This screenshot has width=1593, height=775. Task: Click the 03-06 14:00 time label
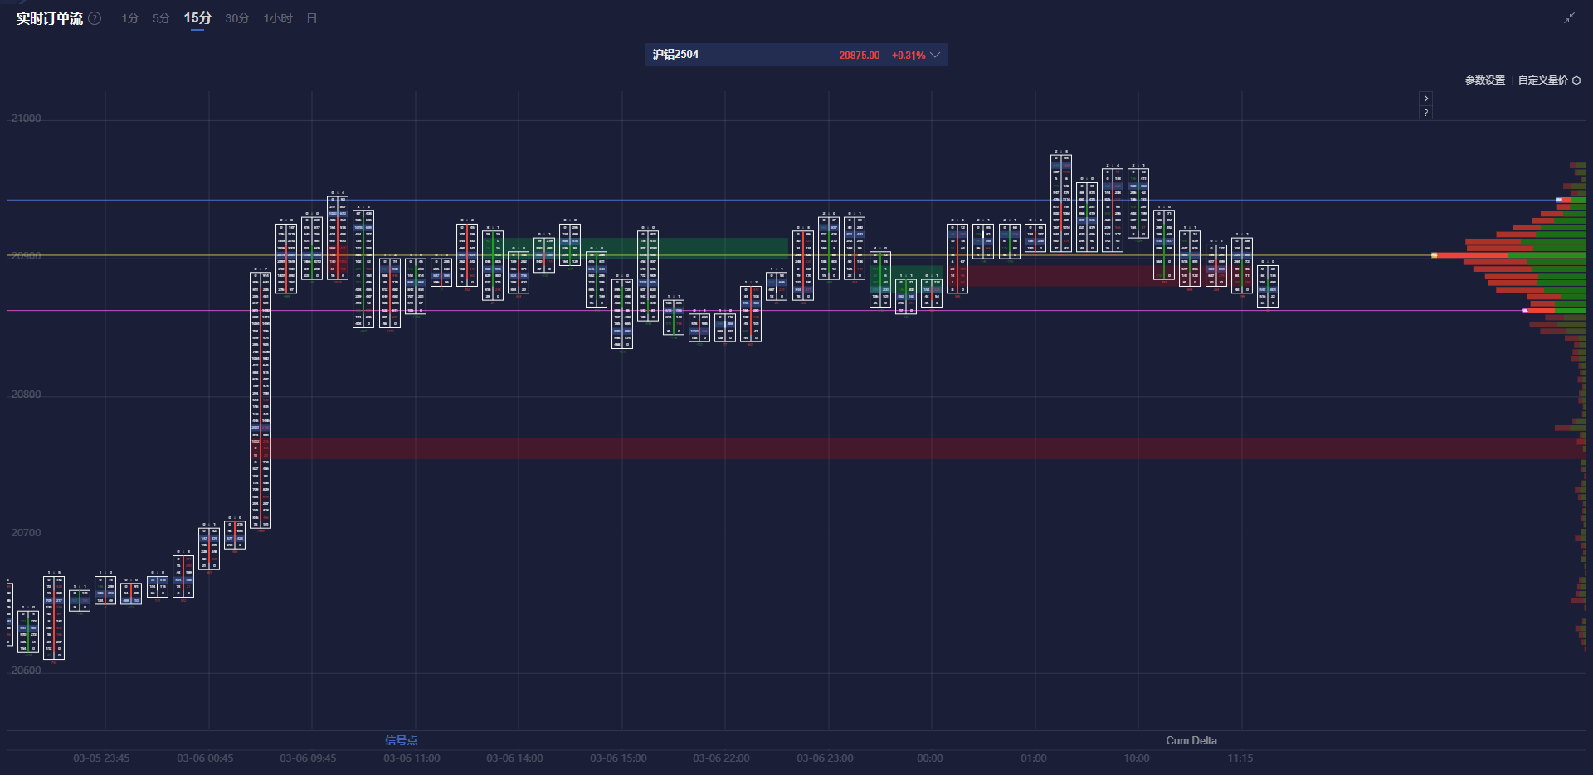click(x=514, y=758)
